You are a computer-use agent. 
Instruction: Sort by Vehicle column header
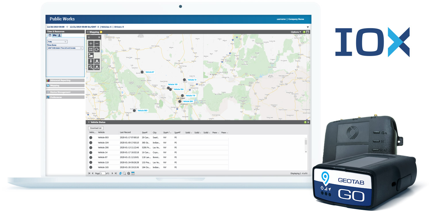[101, 132]
